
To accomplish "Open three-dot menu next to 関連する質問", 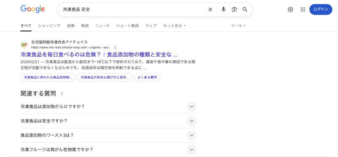I will pyautogui.click(x=62, y=94).
